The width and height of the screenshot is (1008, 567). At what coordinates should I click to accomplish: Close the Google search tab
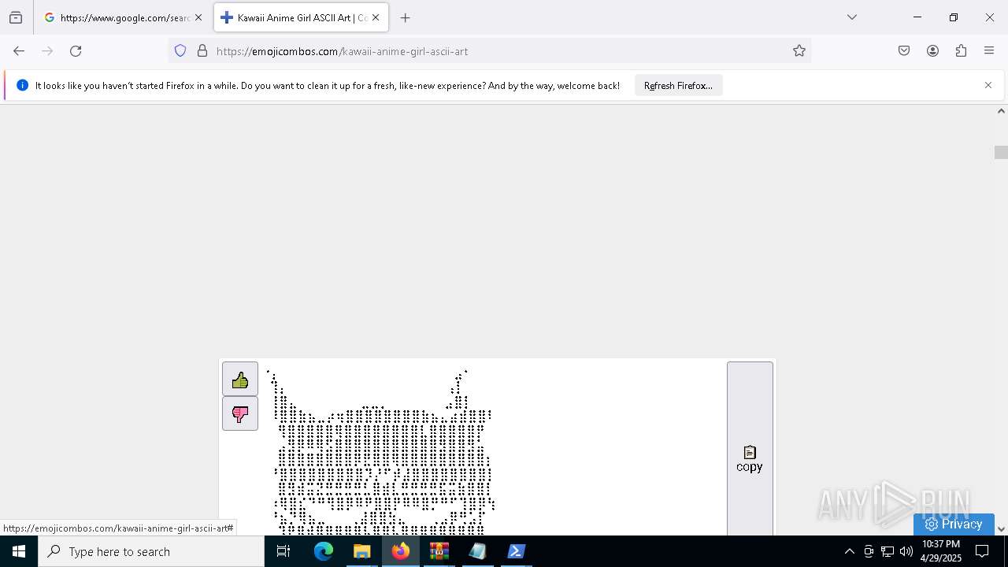198,17
